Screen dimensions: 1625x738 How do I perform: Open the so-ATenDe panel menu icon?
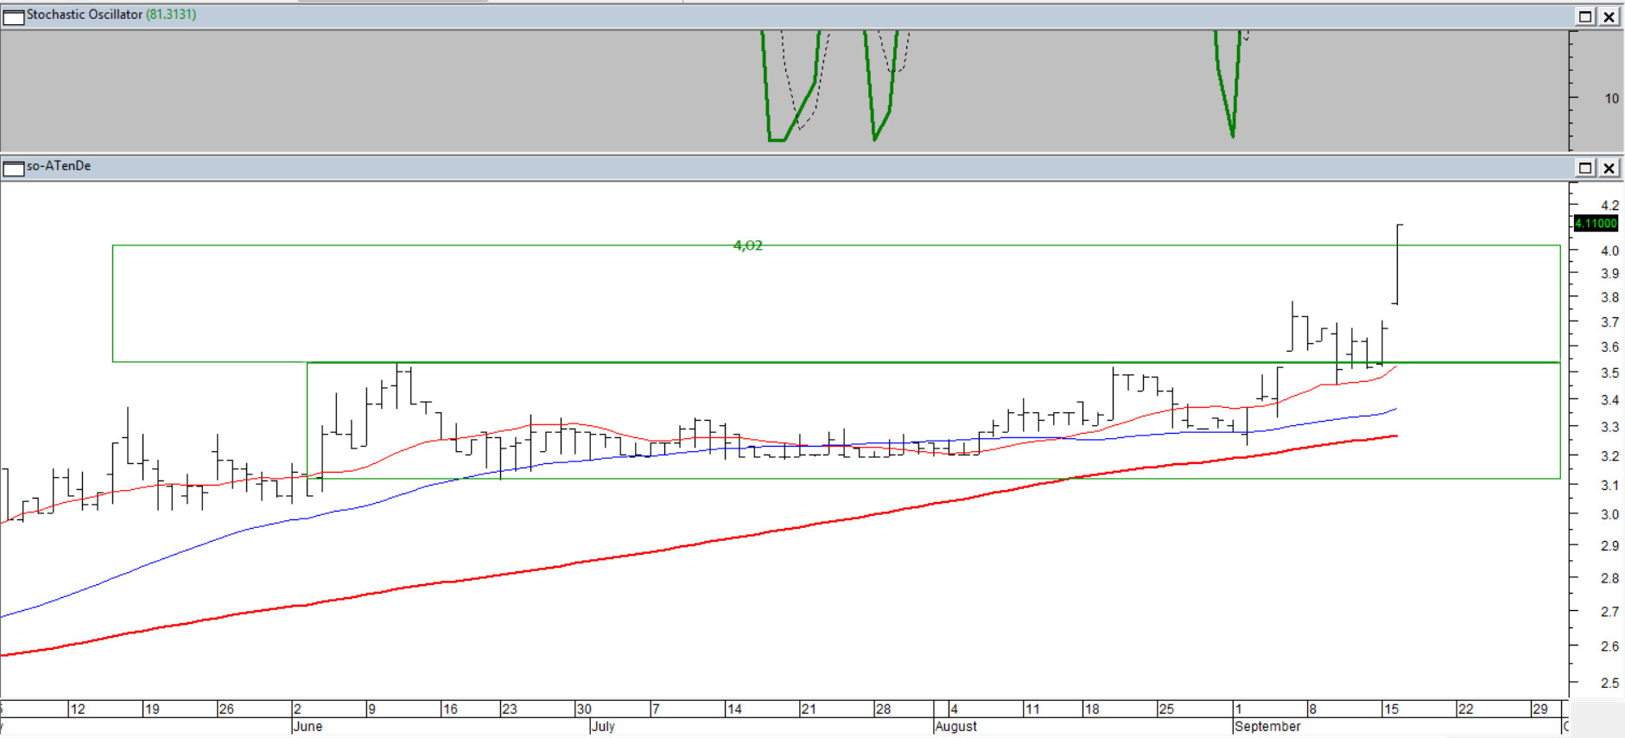[13, 168]
